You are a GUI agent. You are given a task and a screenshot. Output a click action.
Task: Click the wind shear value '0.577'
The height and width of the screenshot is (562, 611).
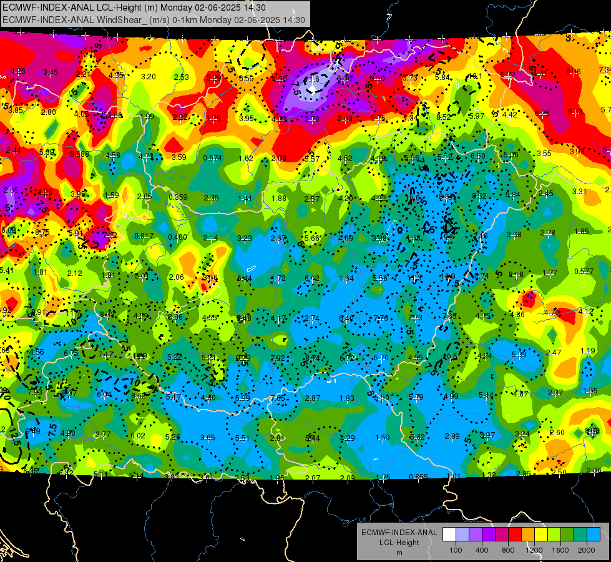pyautogui.click(x=584, y=272)
